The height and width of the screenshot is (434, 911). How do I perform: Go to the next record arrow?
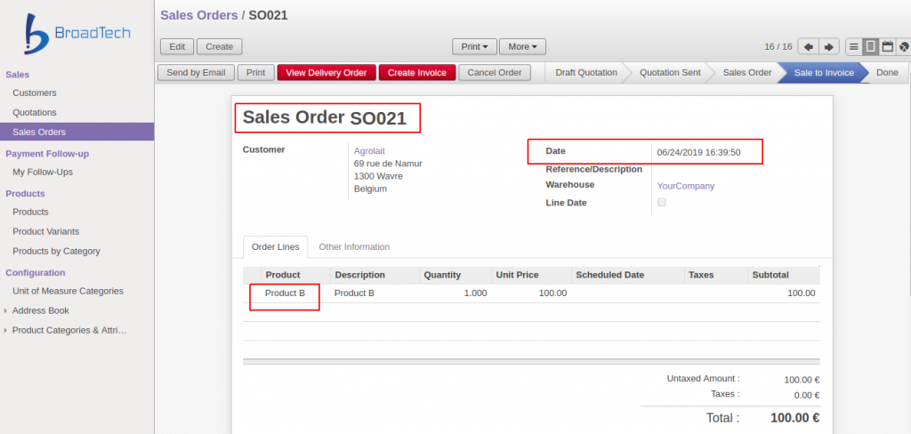click(829, 46)
